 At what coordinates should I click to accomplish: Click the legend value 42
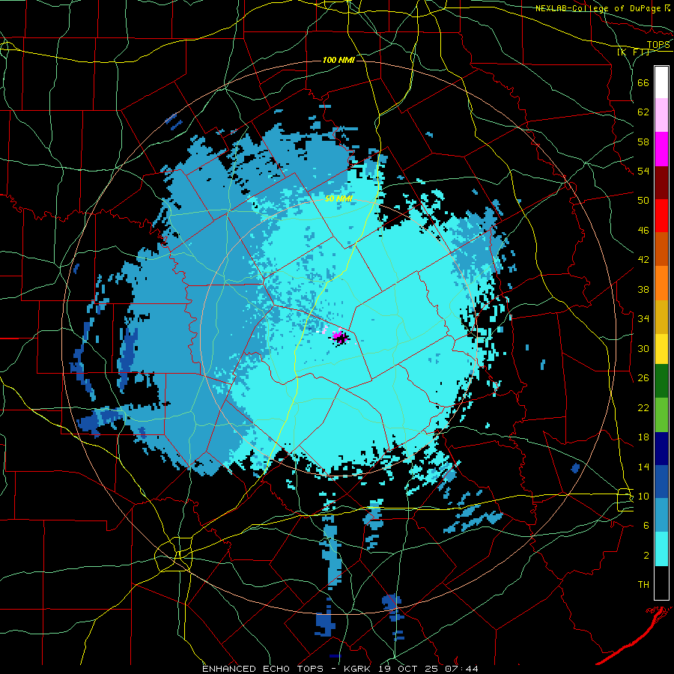click(x=643, y=260)
